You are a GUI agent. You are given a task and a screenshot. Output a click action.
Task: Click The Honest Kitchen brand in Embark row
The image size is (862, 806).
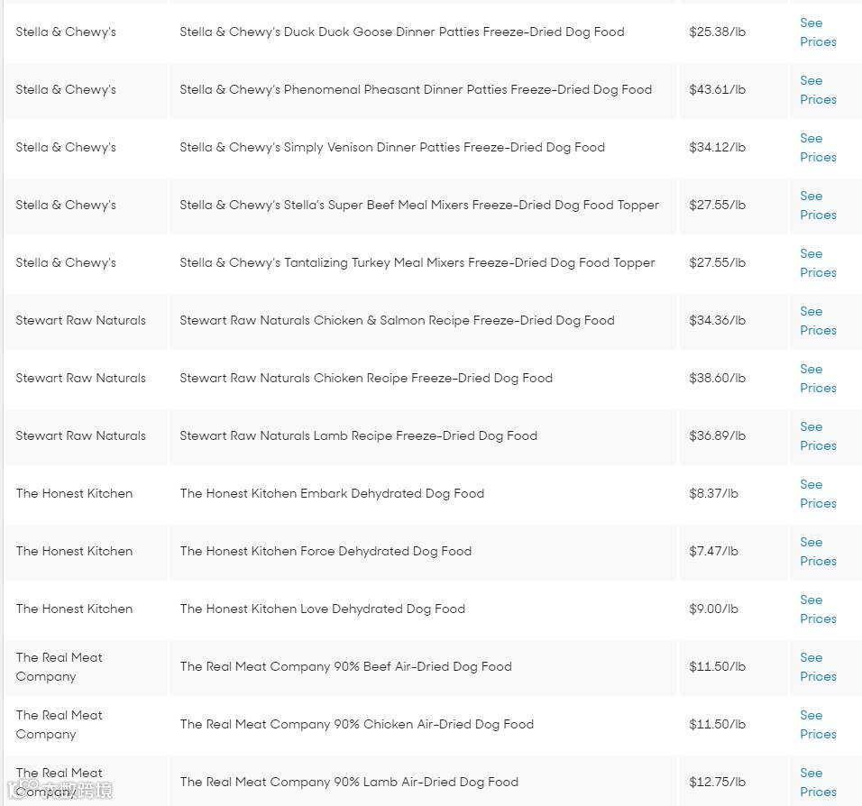74,494
